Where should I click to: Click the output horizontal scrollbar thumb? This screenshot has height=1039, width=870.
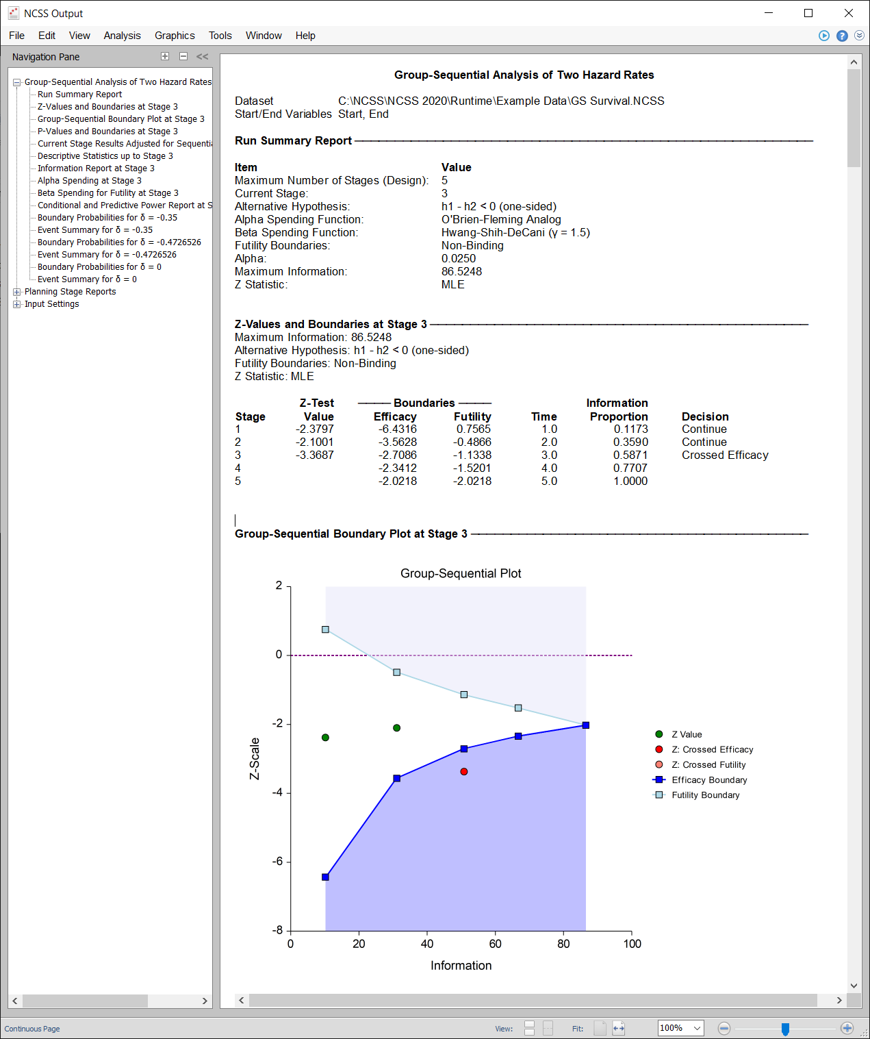click(533, 1001)
